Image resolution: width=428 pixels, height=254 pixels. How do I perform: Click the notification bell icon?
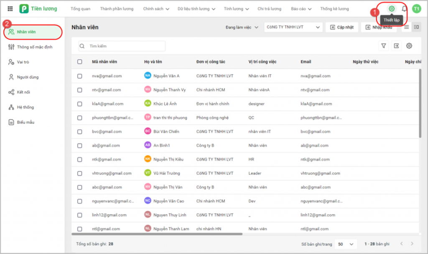[404, 9]
